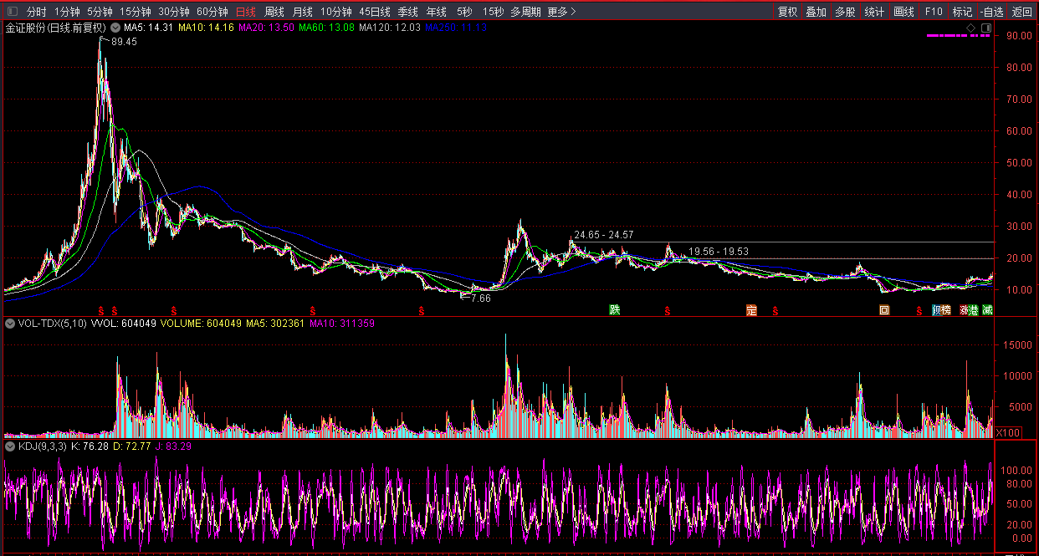Screen dimensions: 1039x556
Task: Click the green 跌 marker on the chart
Action: click(x=615, y=310)
